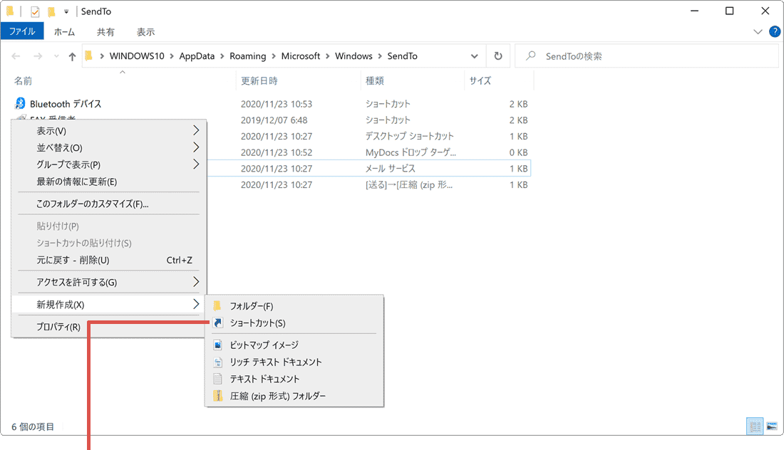Choose フォルダー(F) from the new submenu
Image resolution: width=784 pixels, height=450 pixels.
click(x=251, y=306)
